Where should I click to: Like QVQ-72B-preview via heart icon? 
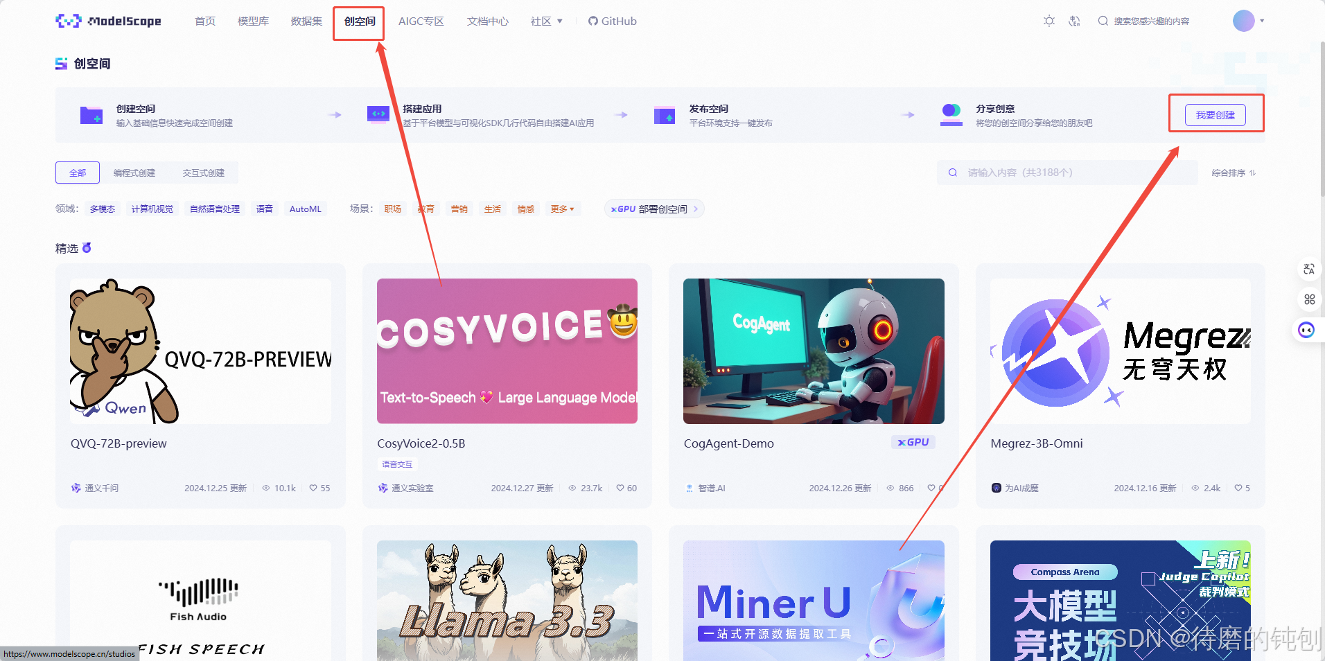[x=313, y=488]
